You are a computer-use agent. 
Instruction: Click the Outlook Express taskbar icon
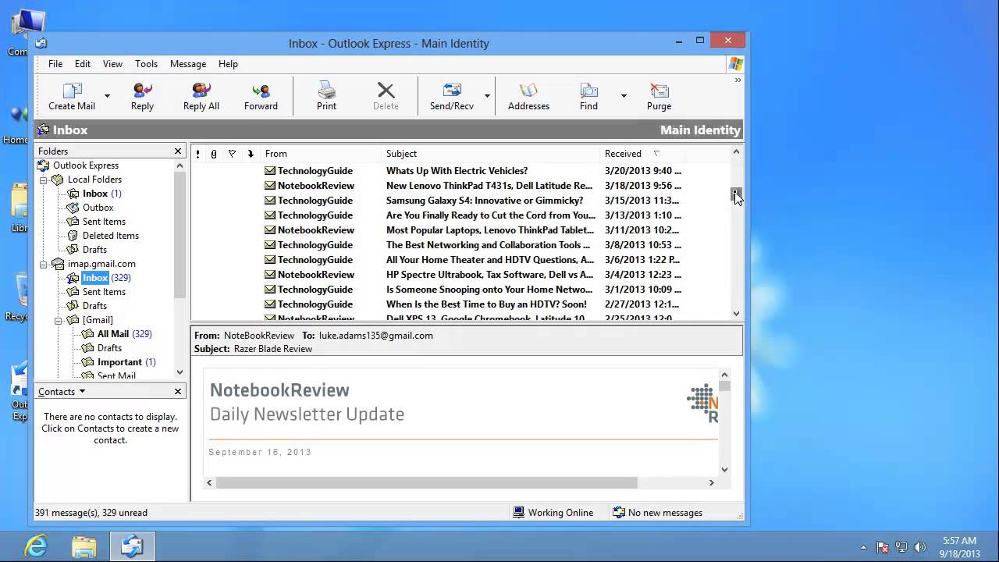pos(132,546)
